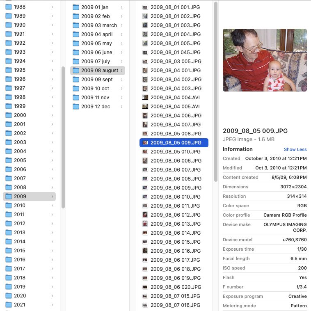
Task: Select the 1995 folder icon
Action: pos(9,70)
